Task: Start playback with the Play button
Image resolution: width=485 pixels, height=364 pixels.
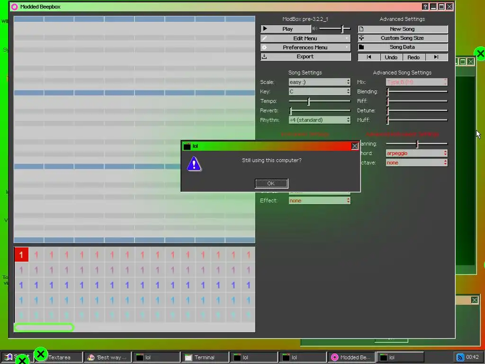Action: (x=286, y=29)
